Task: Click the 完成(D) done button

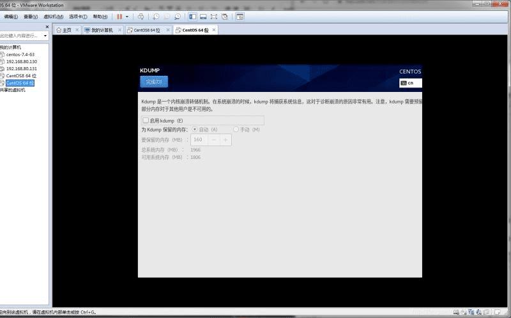Action: tap(154, 82)
